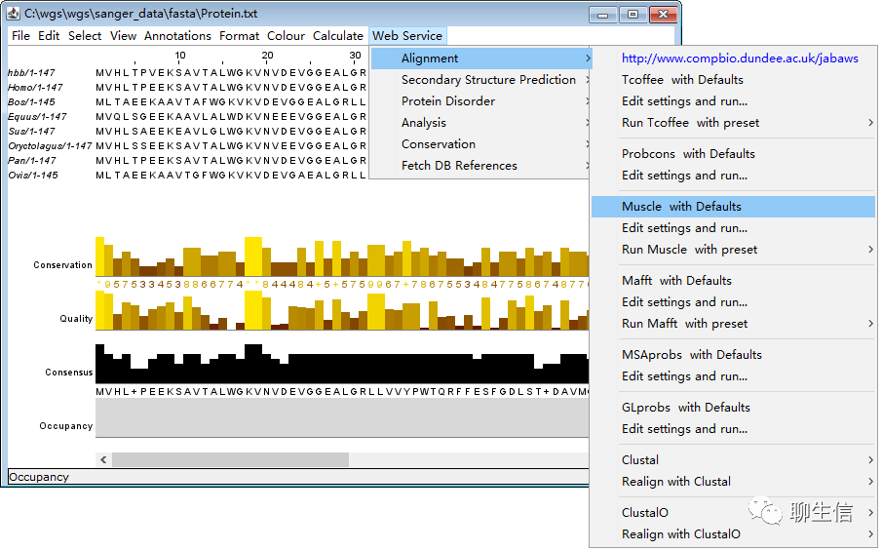882x551 pixels.
Task: Select the Ovis/1-145 sequence name
Action: 33,175
